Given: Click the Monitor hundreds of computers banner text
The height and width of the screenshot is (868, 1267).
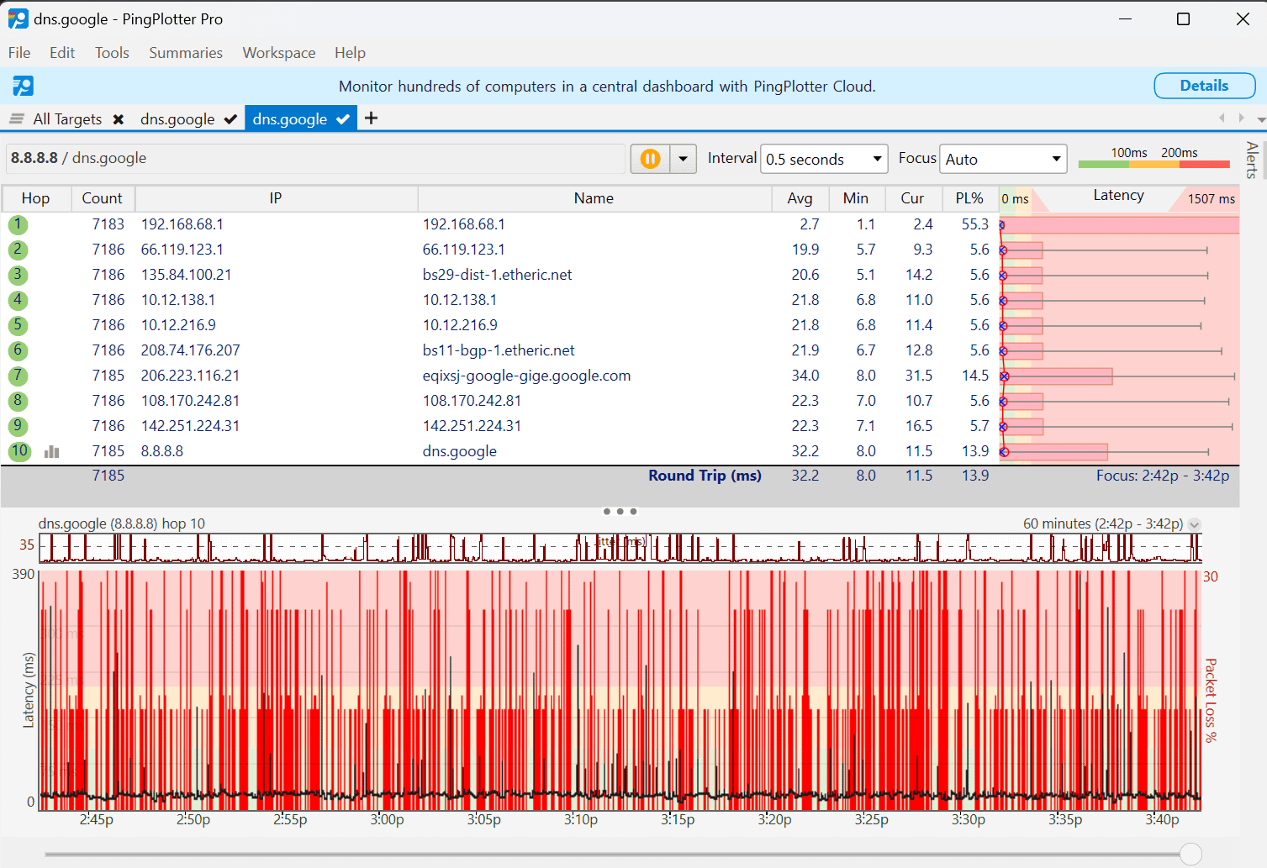Looking at the screenshot, I should click(607, 87).
